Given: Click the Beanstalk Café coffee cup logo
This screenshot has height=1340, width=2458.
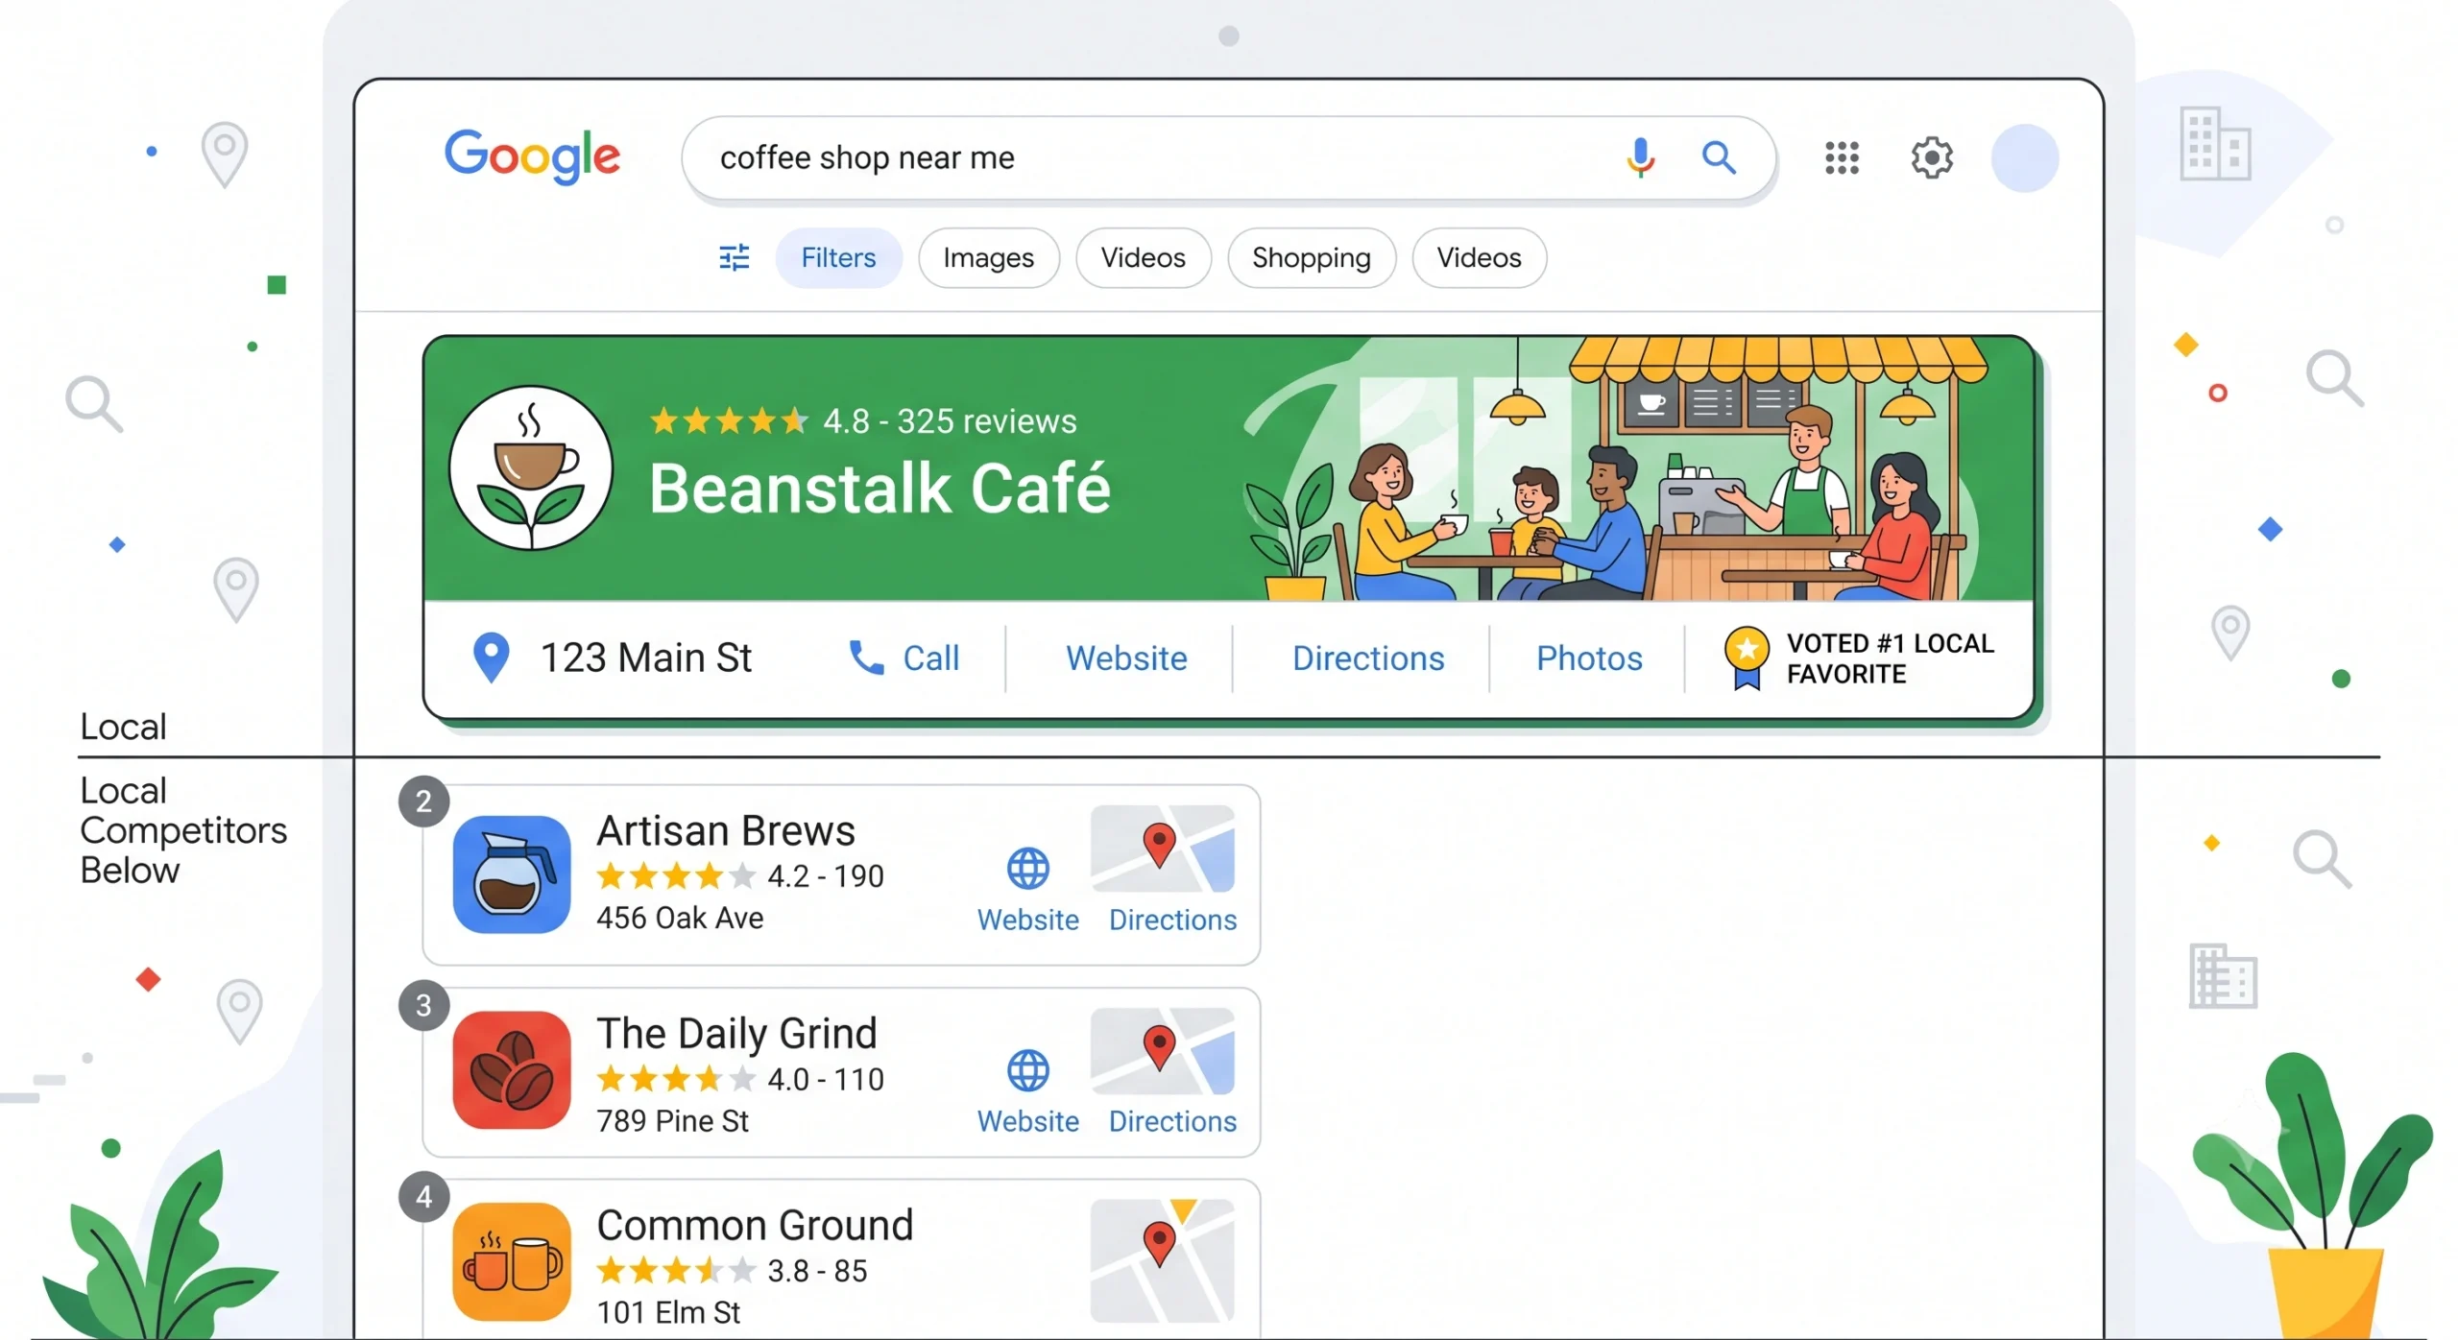Looking at the screenshot, I should click(531, 467).
